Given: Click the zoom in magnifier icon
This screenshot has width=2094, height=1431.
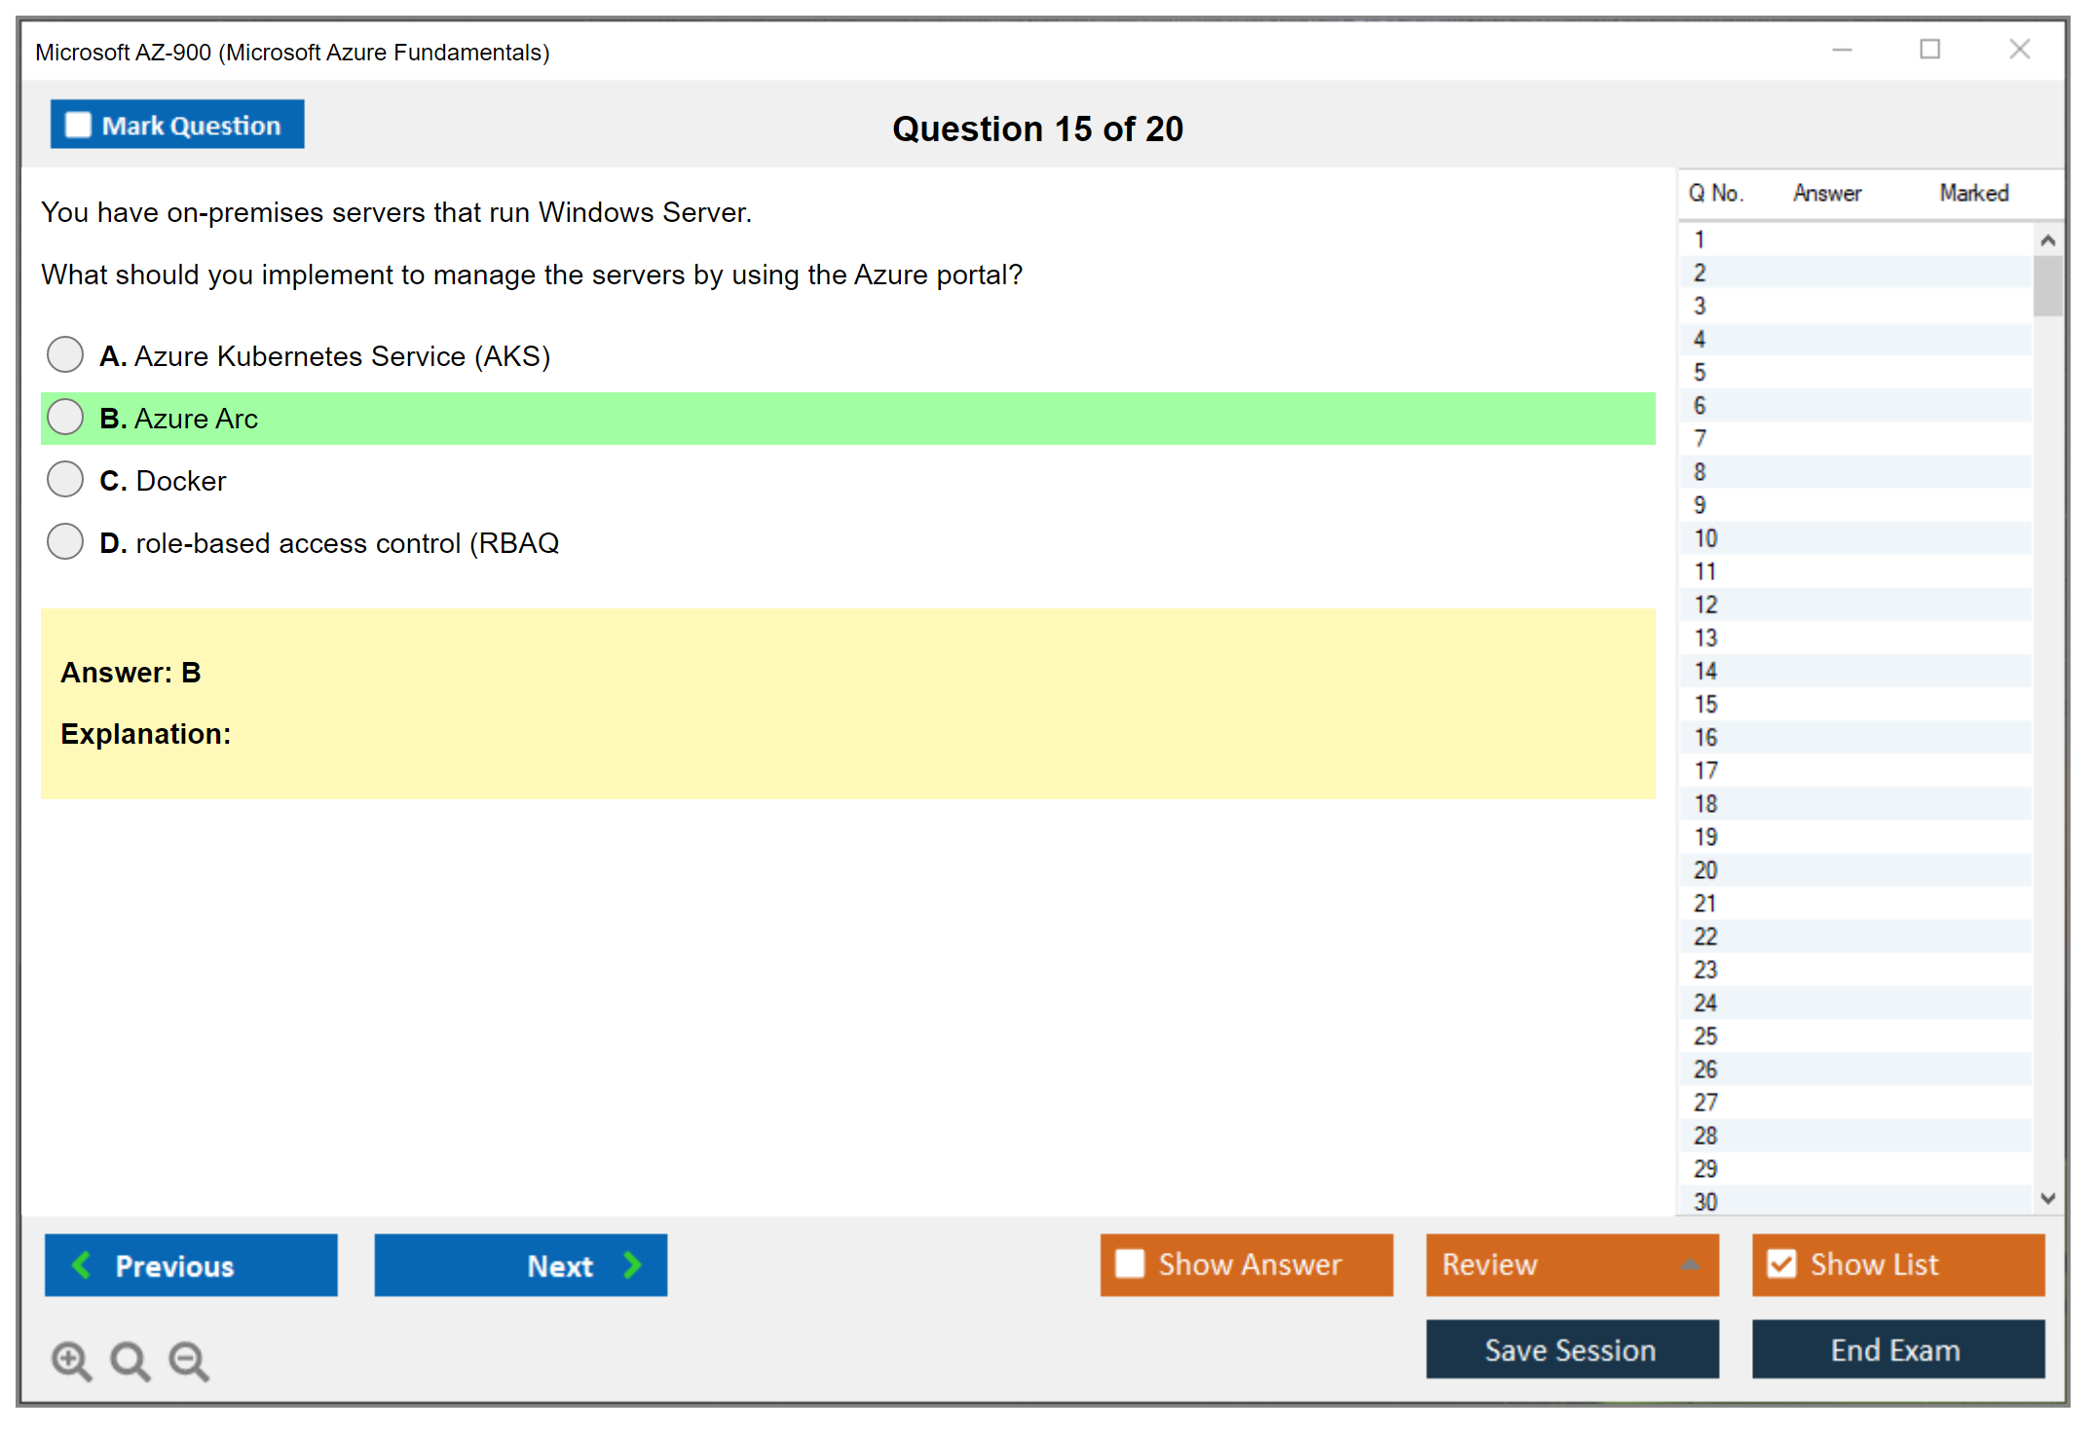Looking at the screenshot, I should [71, 1360].
